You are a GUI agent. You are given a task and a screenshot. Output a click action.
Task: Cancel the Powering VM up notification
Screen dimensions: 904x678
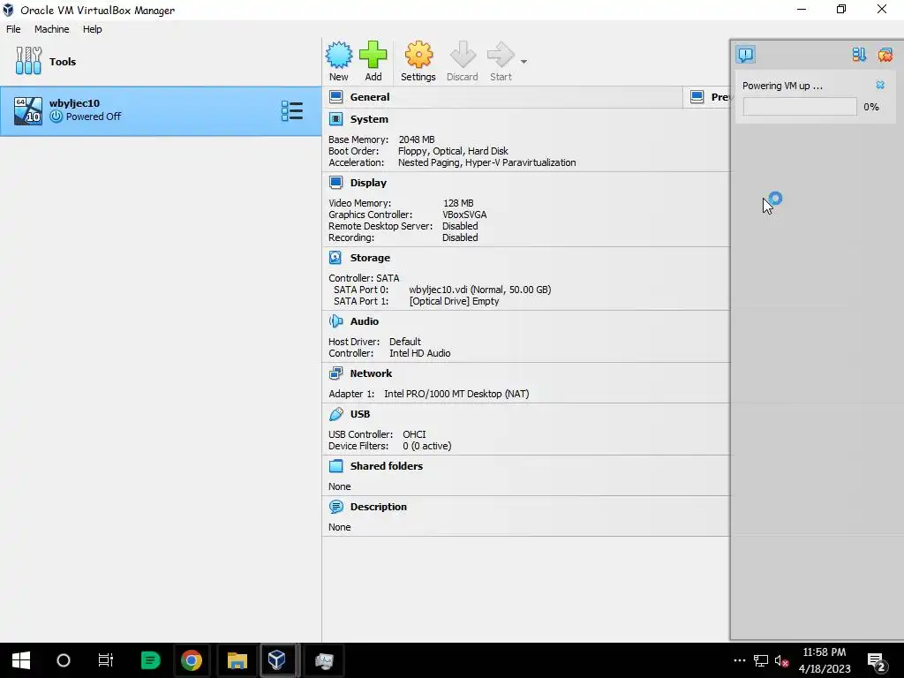[x=880, y=85]
